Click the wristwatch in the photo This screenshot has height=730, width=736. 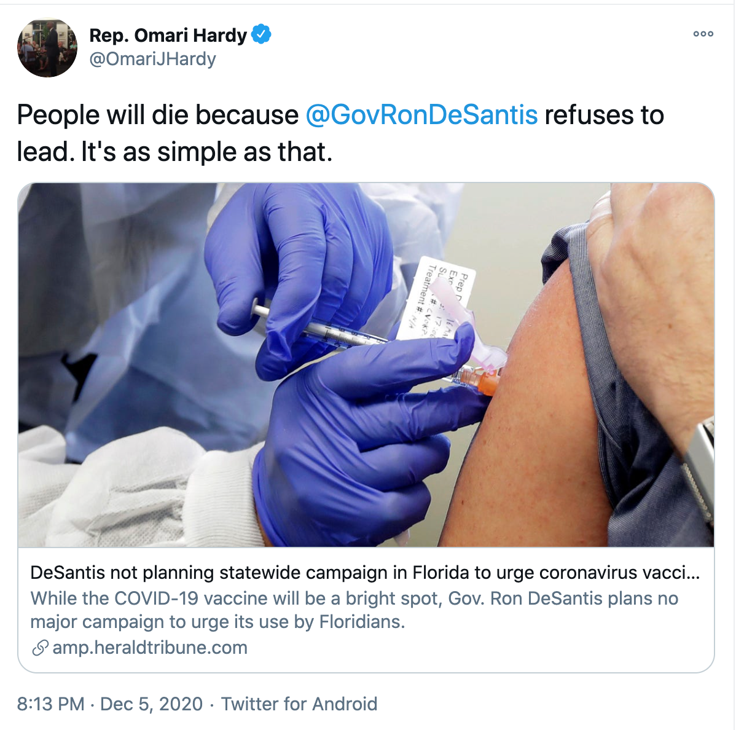click(700, 467)
